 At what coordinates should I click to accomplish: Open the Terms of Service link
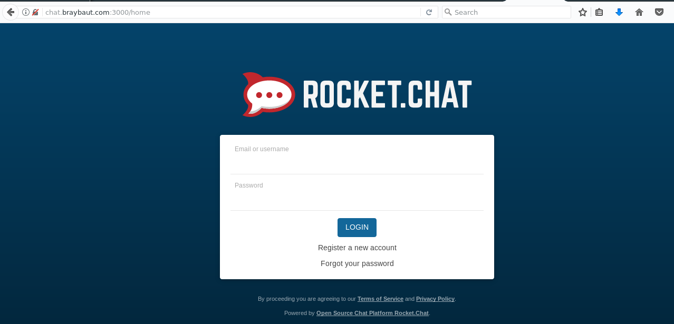[x=380, y=299]
